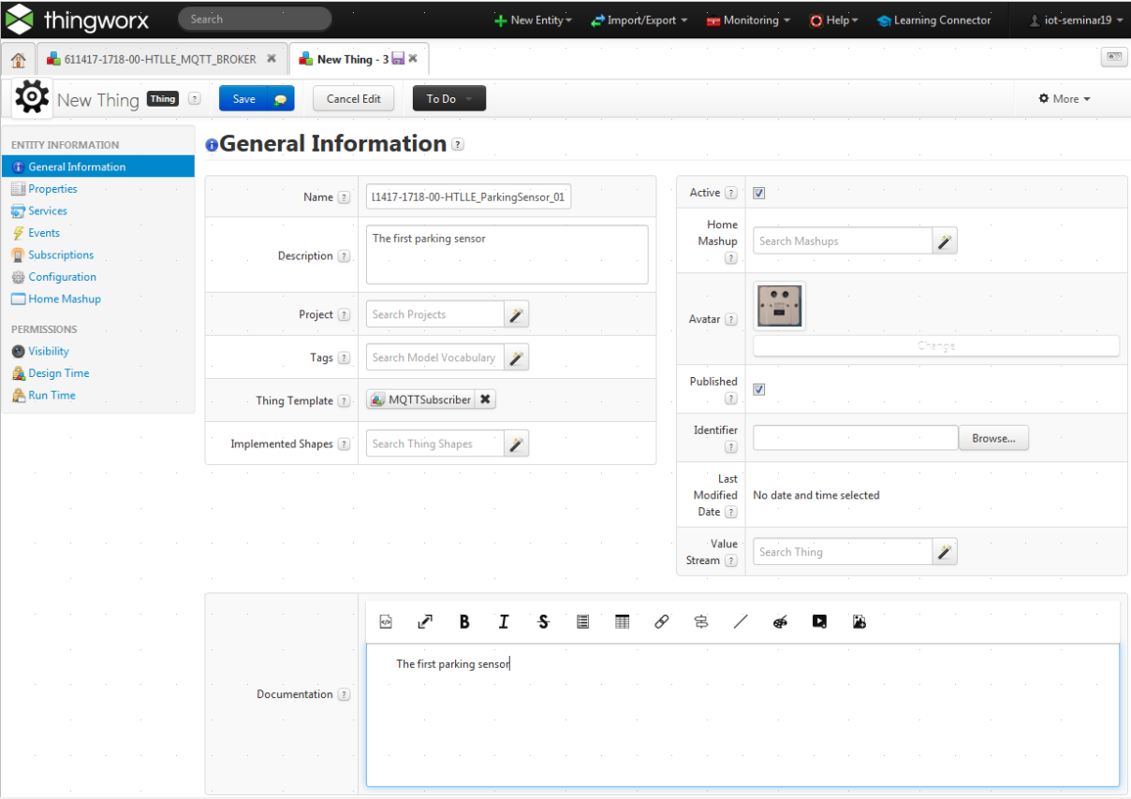Apply bold formatting in documentation editor
The width and height of the screenshot is (1131, 799).
tap(464, 621)
